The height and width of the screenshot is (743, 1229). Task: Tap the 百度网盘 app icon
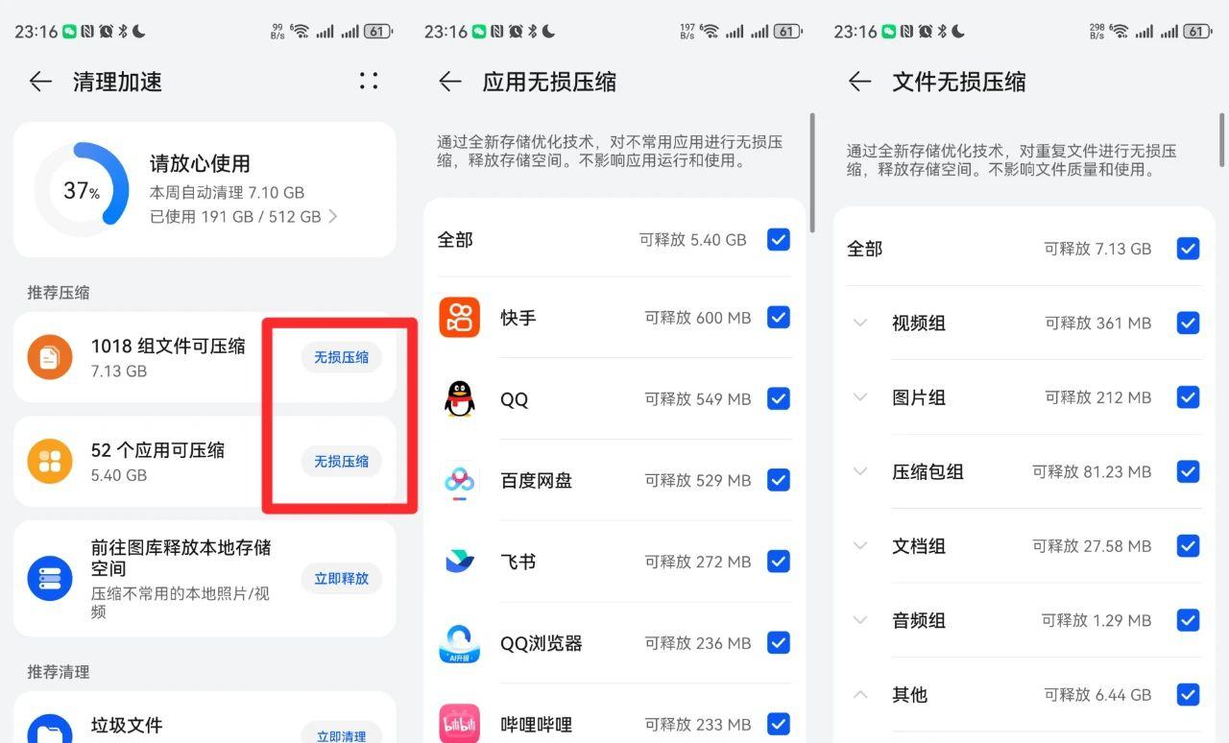click(460, 480)
